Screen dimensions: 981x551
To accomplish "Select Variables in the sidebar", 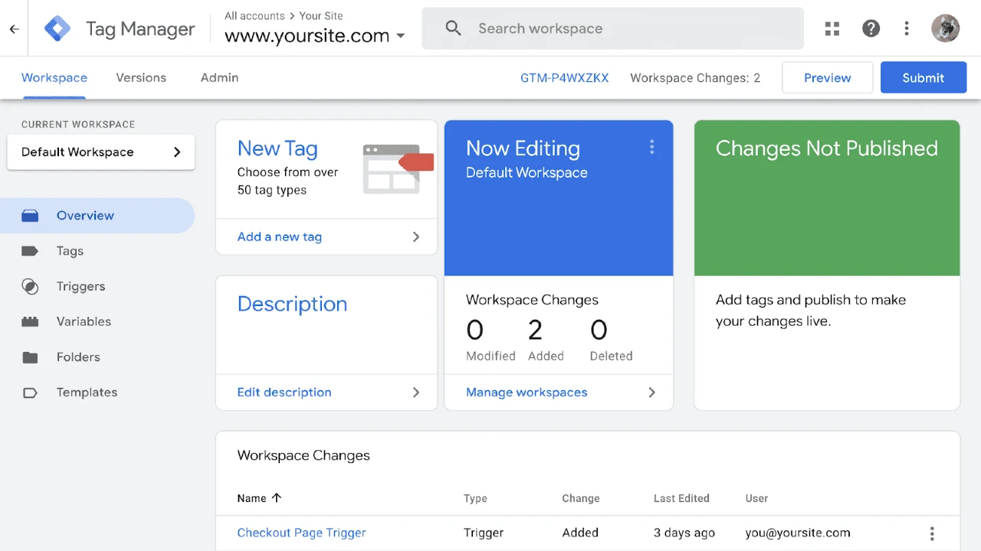I will (x=97, y=321).
